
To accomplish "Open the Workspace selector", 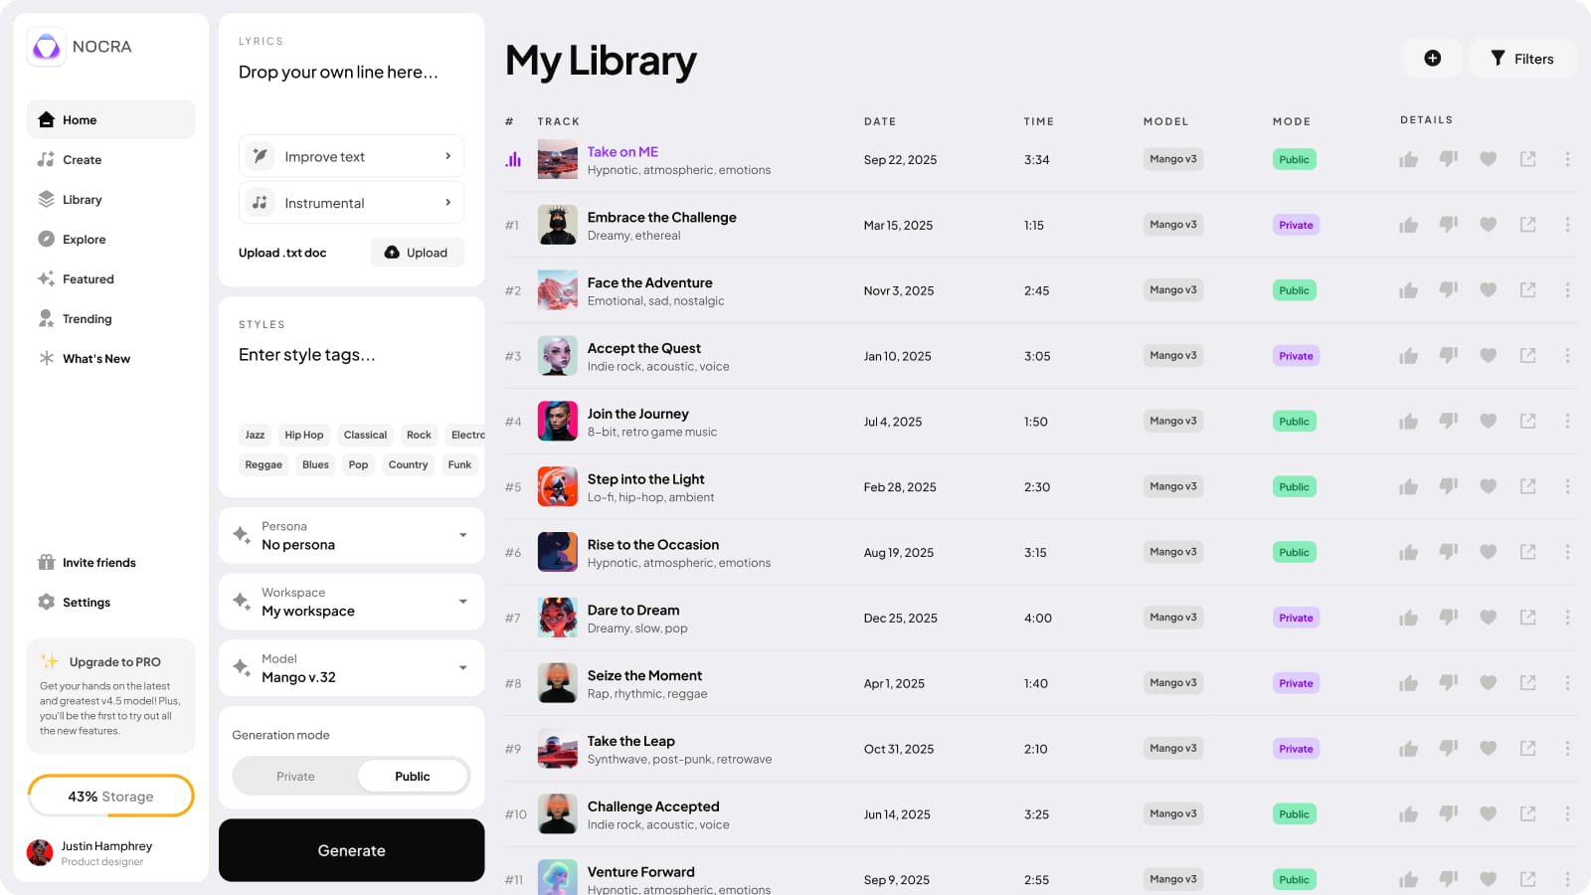I will click(x=461, y=602).
